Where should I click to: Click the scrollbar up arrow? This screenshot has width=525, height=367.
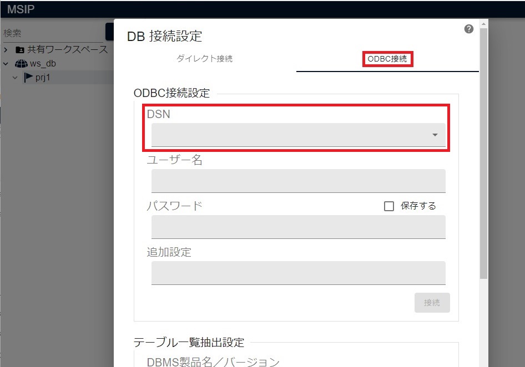pos(483,24)
